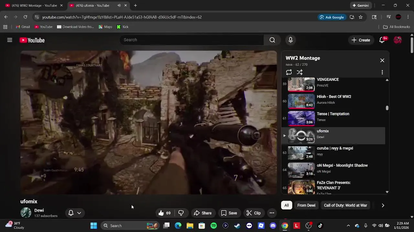The image size is (414, 232).
Task: Open Gemini in Chrome
Action: 361,5
